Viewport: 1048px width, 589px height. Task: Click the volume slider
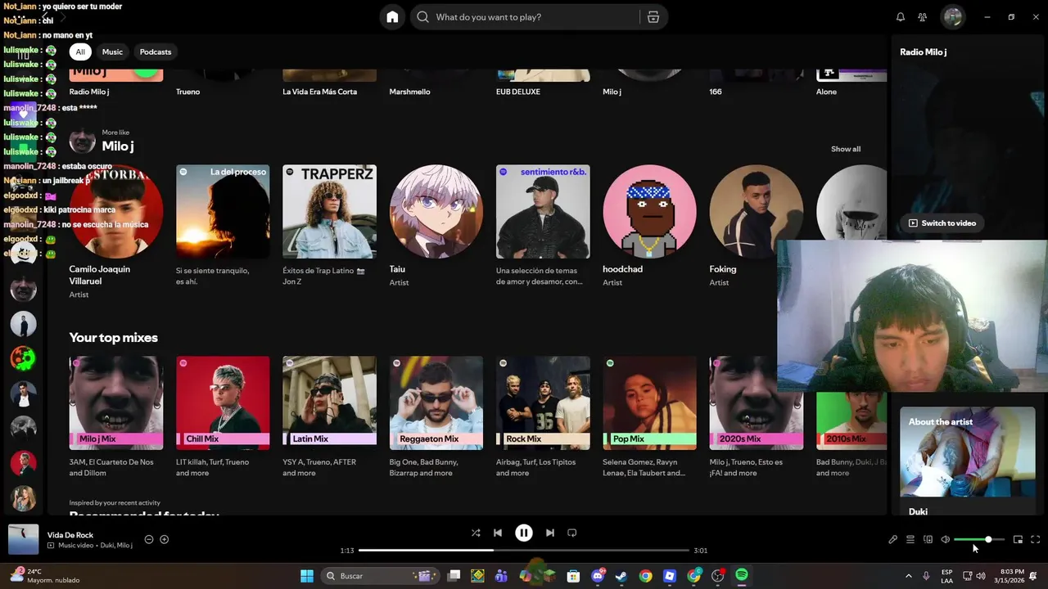(x=979, y=540)
